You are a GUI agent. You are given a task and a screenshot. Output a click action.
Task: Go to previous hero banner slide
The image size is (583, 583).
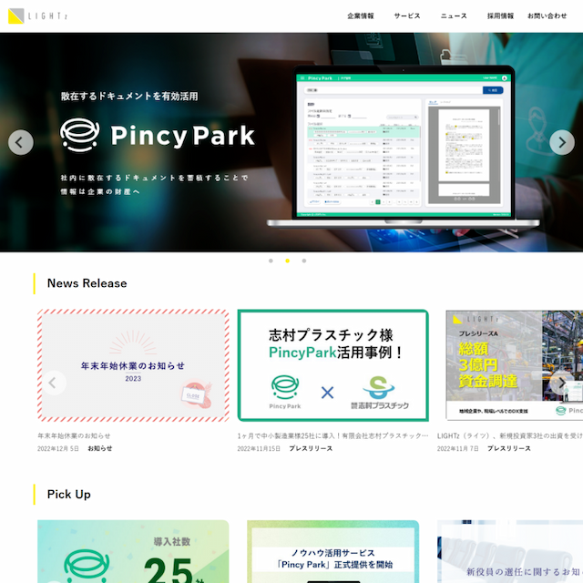click(21, 142)
